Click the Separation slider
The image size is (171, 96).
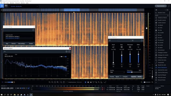click(134, 72)
